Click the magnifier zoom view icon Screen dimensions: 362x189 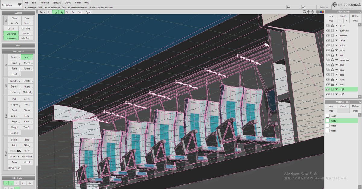pos(305,12)
